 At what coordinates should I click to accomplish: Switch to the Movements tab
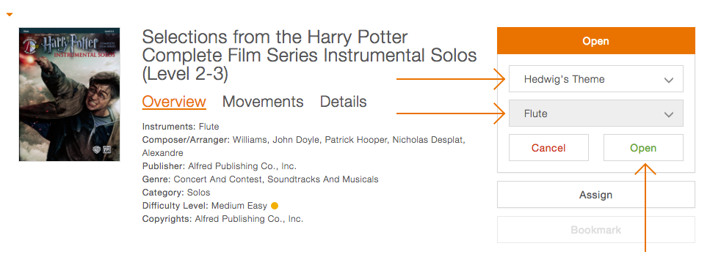(263, 102)
